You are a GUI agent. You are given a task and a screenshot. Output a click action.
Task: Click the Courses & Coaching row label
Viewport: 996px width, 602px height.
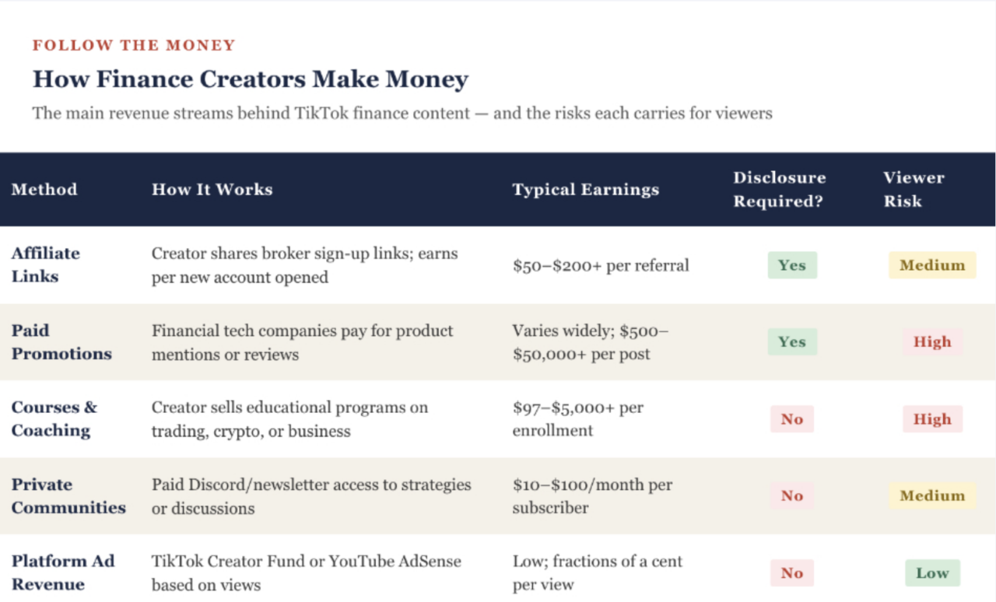click(x=54, y=418)
